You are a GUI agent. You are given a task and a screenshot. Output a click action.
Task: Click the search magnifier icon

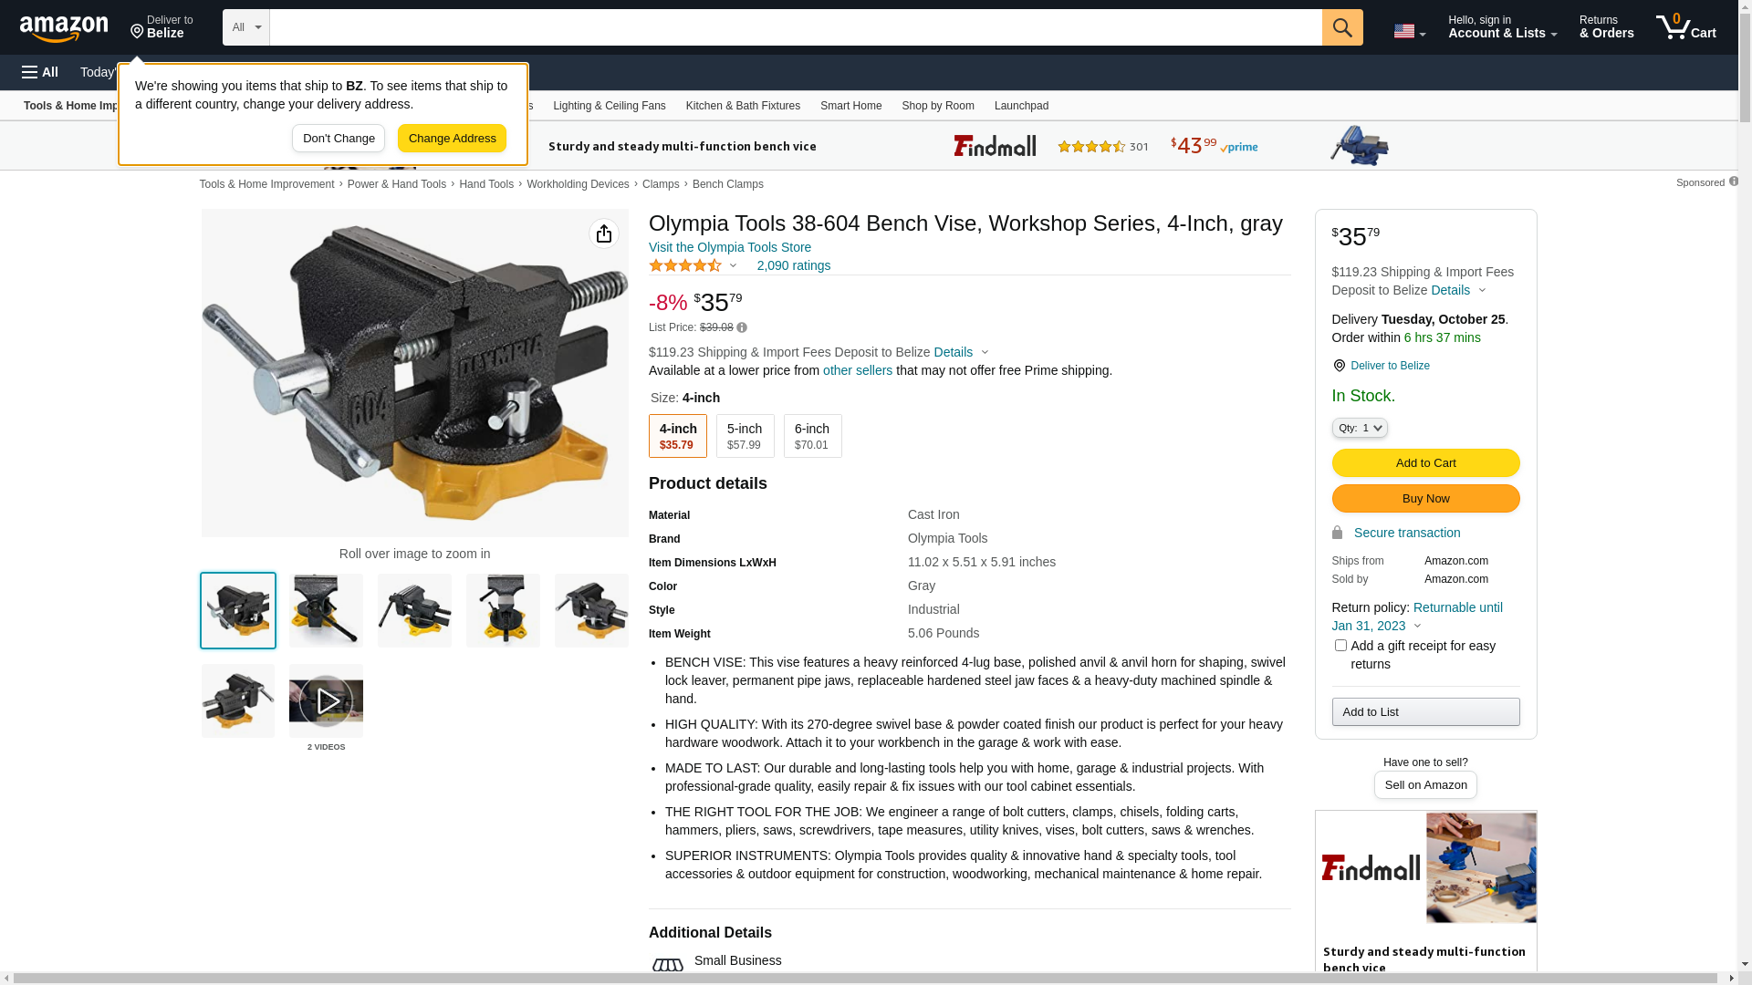[1341, 27]
